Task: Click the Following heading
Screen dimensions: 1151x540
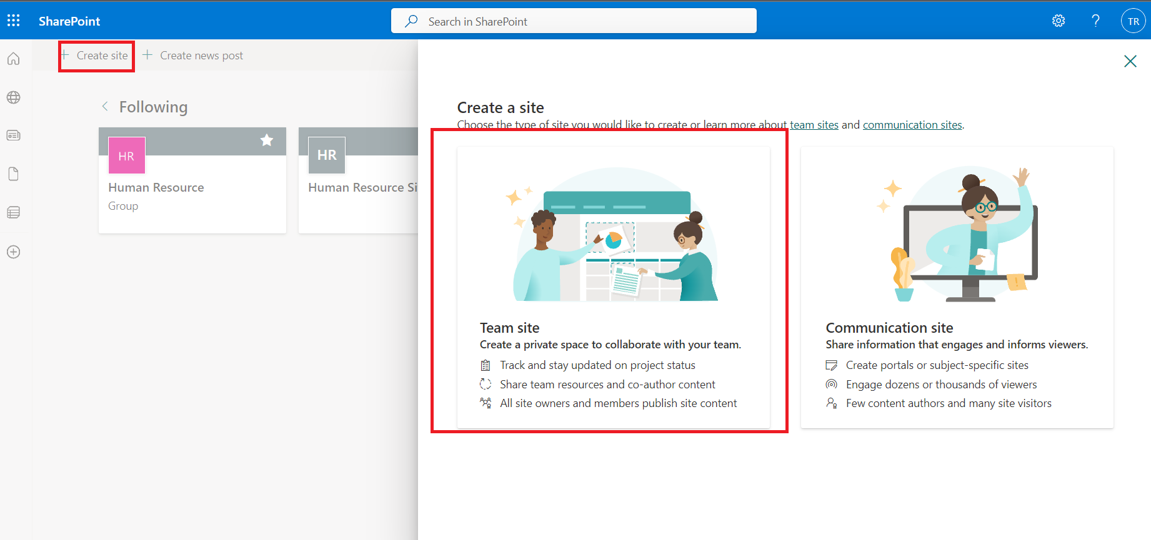Action: point(153,107)
